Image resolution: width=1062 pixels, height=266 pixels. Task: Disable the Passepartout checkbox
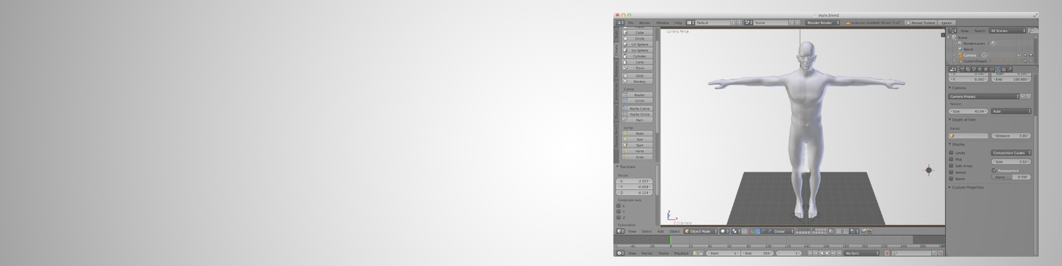click(x=994, y=170)
